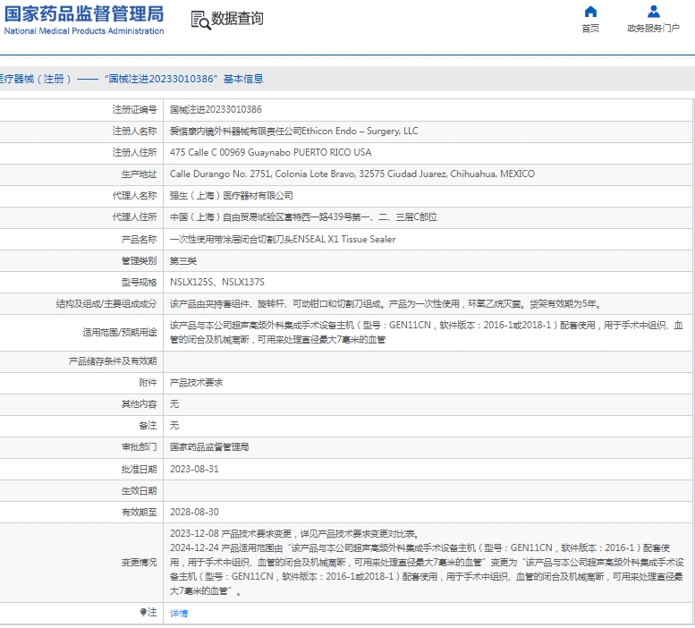Click the intended use text in 适用范围/预期用途 row

[427, 333]
